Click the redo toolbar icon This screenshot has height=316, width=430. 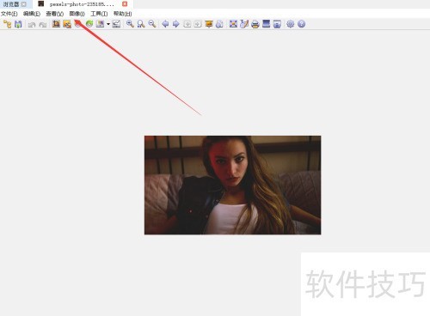click(x=43, y=25)
